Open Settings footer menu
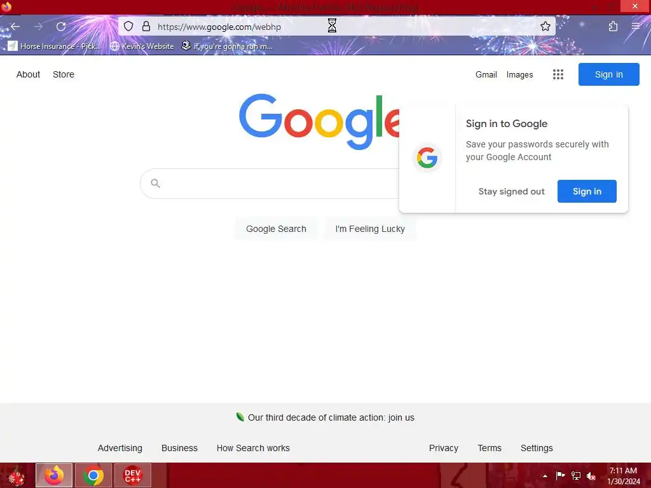651x488 pixels. click(x=537, y=448)
